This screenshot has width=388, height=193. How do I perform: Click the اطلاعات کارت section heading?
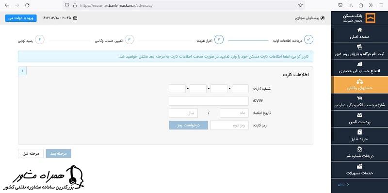coord(296,75)
